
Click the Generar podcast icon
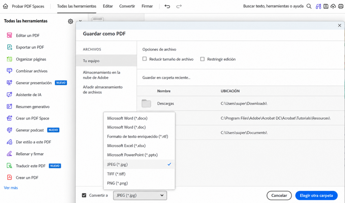pos(9,130)
